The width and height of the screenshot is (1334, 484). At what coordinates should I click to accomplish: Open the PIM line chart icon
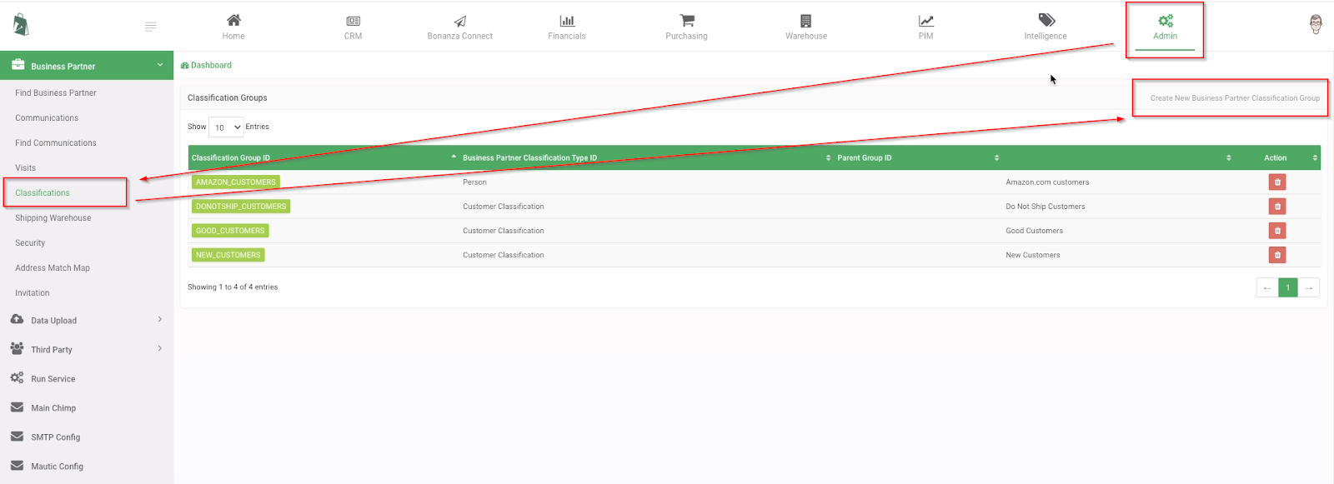coord(925,21)
